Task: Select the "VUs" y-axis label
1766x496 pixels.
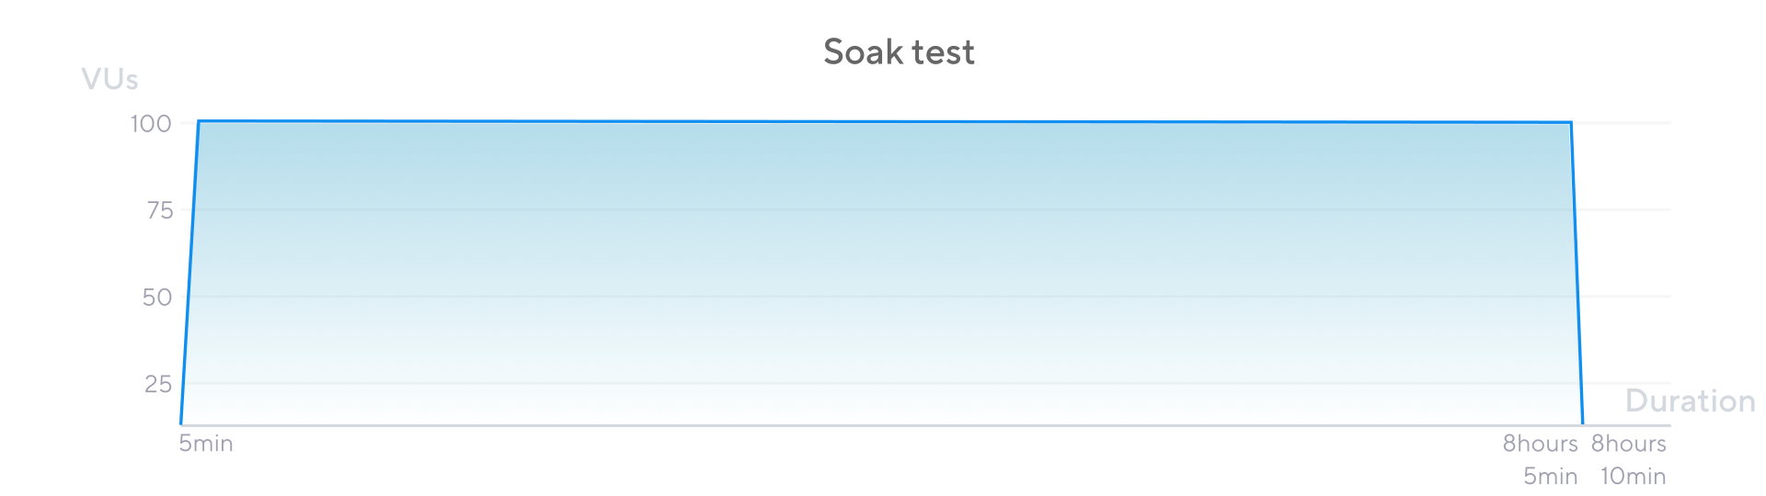Action: [x=109, y=80]
